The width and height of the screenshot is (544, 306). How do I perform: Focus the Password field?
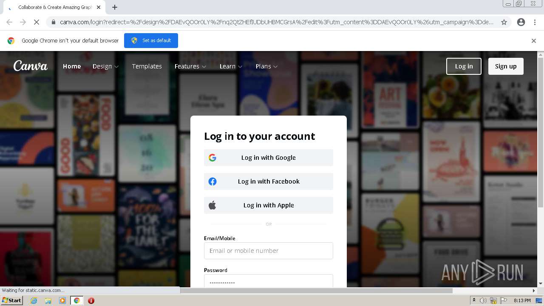pyautogui.click(x=269, y=281)
